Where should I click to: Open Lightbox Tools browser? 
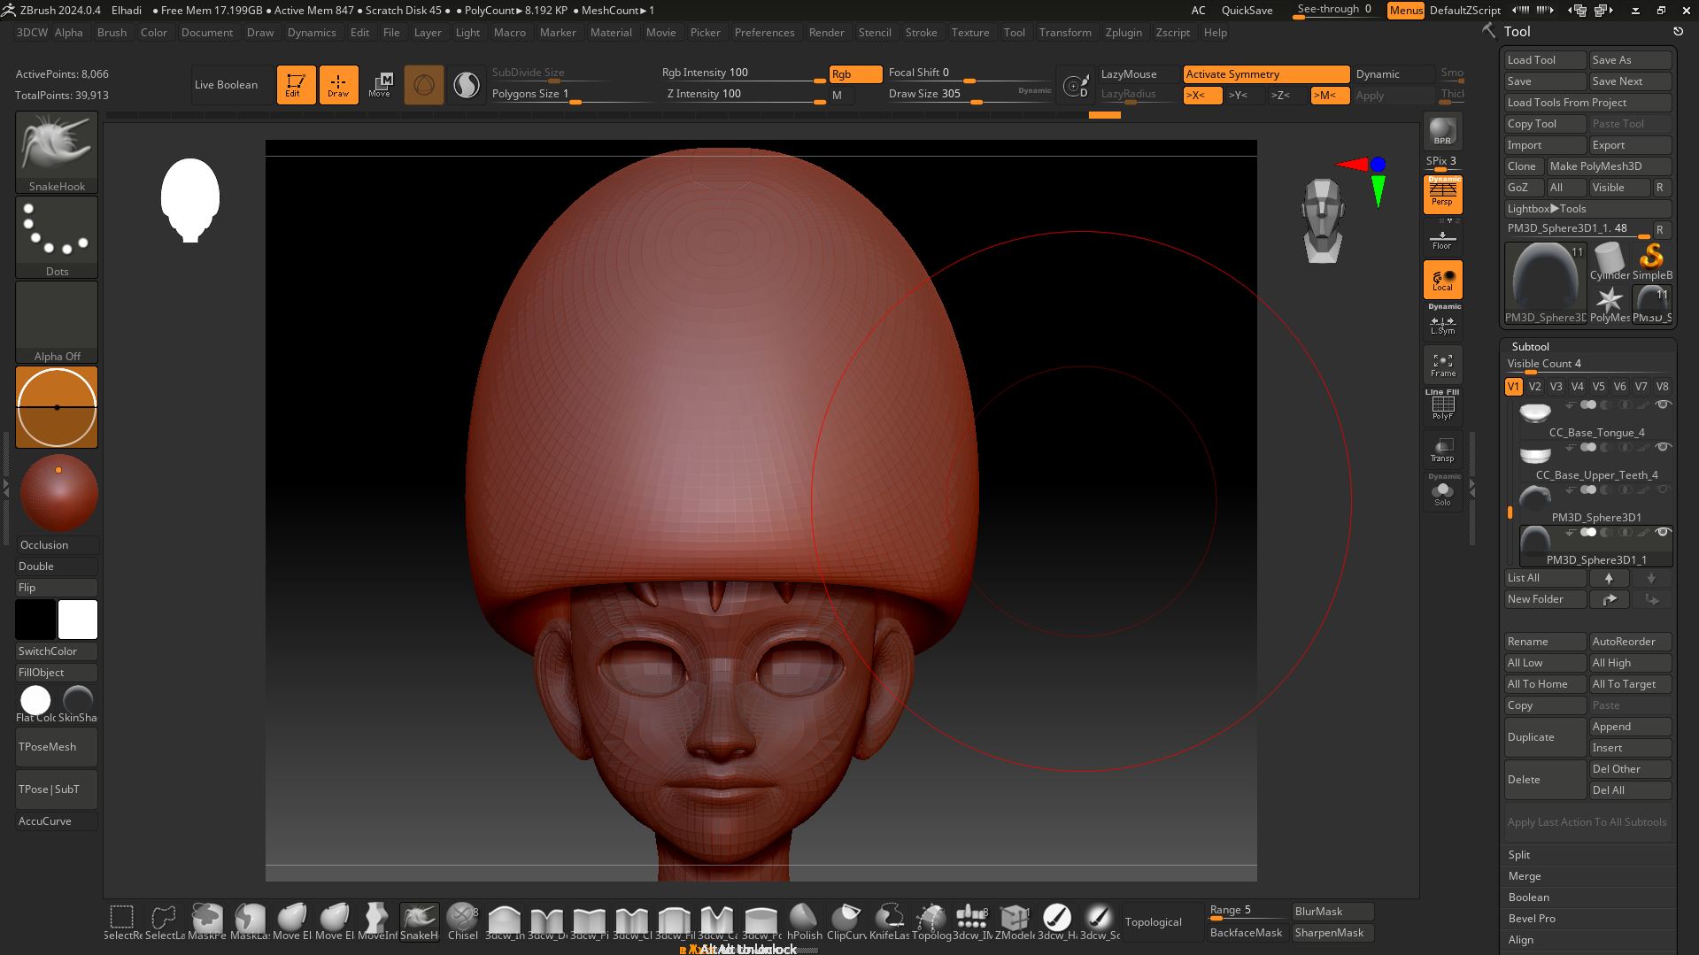[1587, 209]
